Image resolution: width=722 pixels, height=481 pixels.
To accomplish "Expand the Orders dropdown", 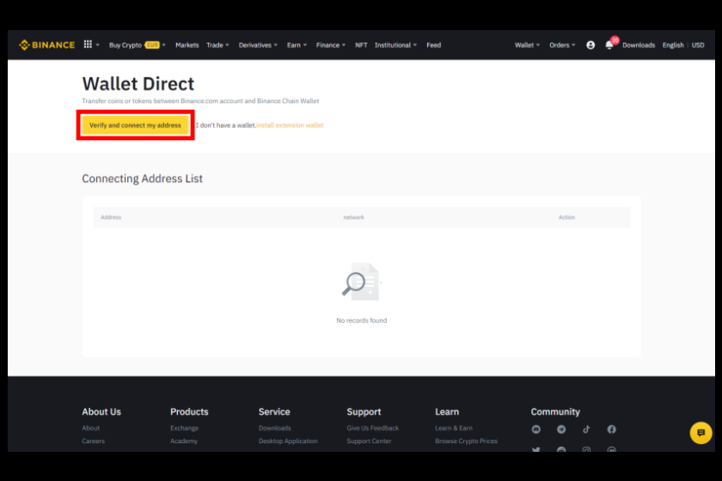I will point(562,46).
